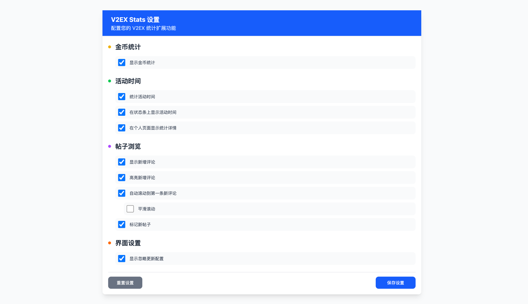Click the 显示新增评论 label text
Viewport: 528px width, 304px height.
142,162
